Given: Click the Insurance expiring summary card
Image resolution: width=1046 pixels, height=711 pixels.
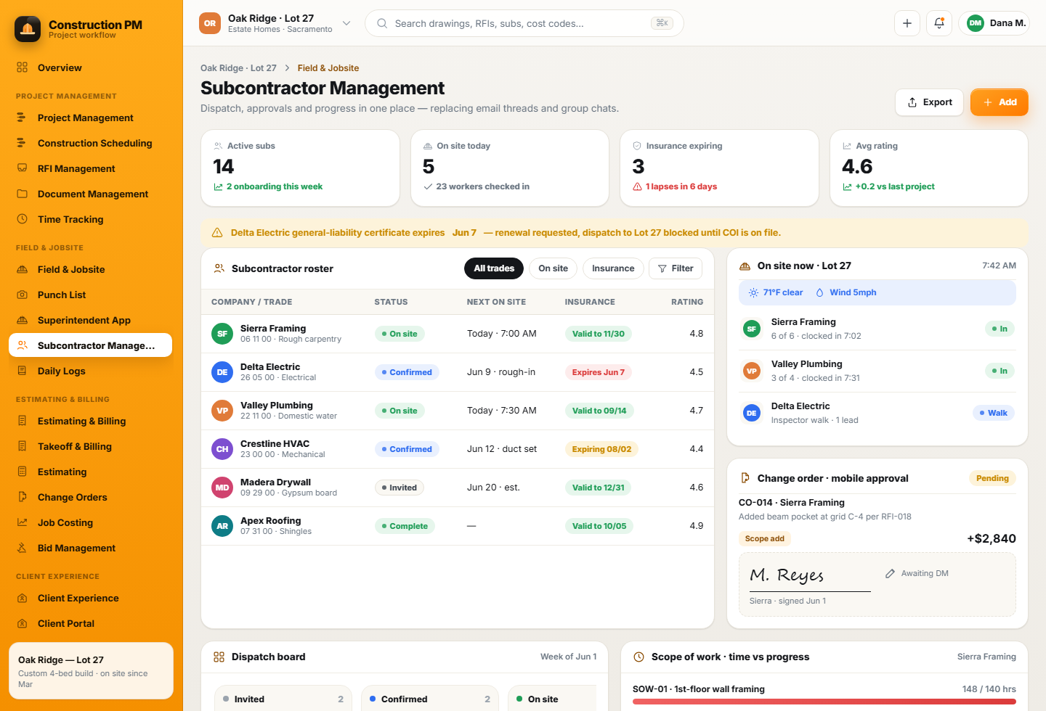Looking at the screenshot, I should [x=719, y=168].
